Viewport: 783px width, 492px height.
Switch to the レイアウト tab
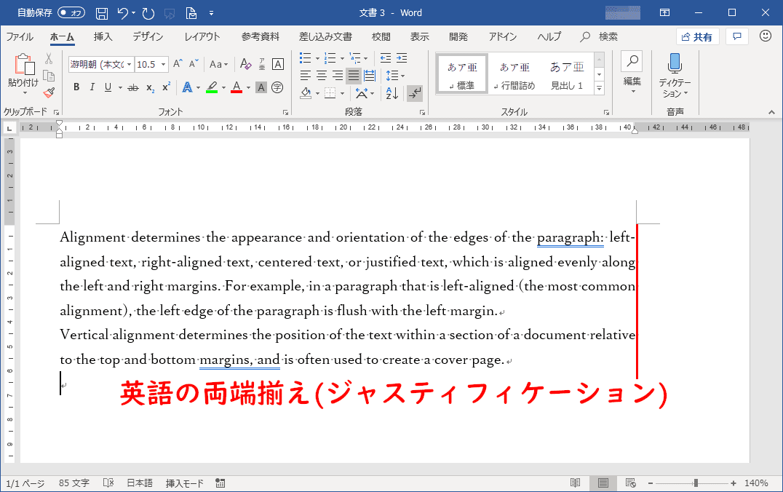pos(202,36)
